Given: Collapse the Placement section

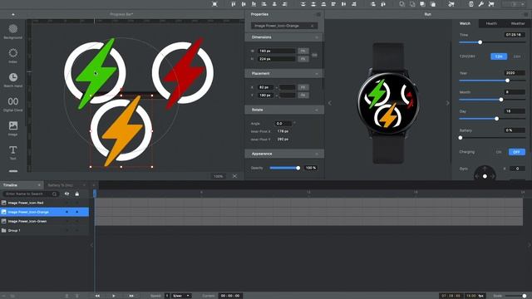Looking at the screenshot, I should [317, 74].
